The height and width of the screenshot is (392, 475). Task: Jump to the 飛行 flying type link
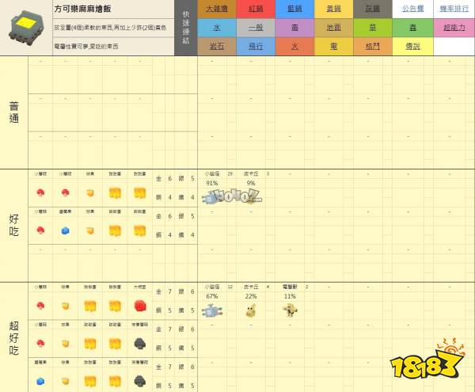[256, 47]
